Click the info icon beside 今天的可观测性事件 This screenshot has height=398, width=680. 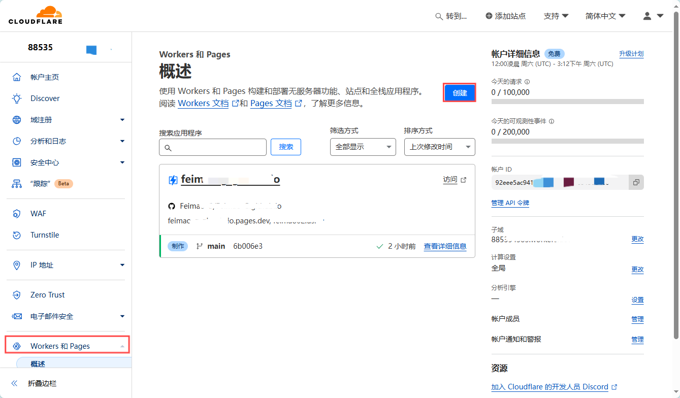coord(552,121)
